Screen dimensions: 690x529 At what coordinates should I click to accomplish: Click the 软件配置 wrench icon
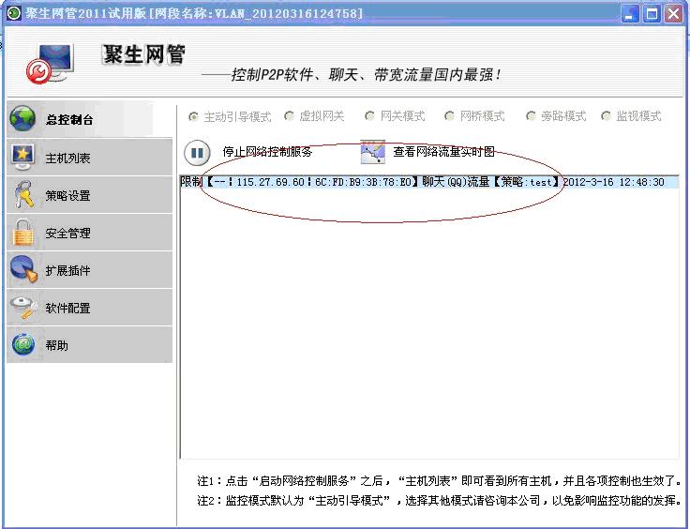tap(22, 308)
